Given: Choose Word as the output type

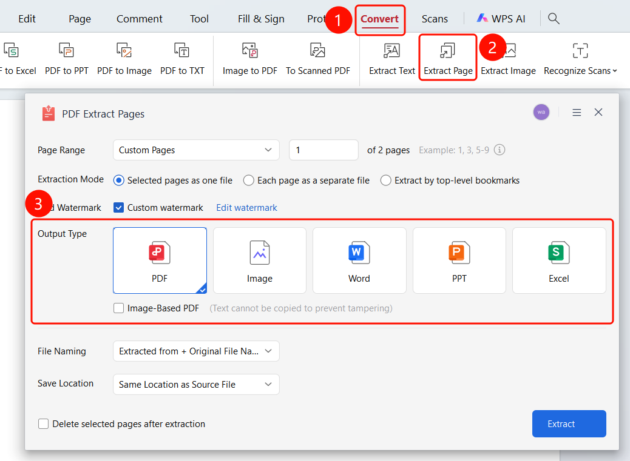Looking at the screenshot, I should point(359,260).
